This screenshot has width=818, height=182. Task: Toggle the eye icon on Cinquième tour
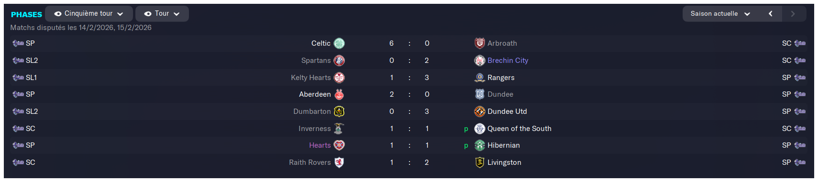coord(58,14)
